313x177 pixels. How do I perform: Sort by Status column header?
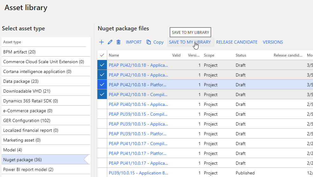pyautogui.click(x=241, y=55)
